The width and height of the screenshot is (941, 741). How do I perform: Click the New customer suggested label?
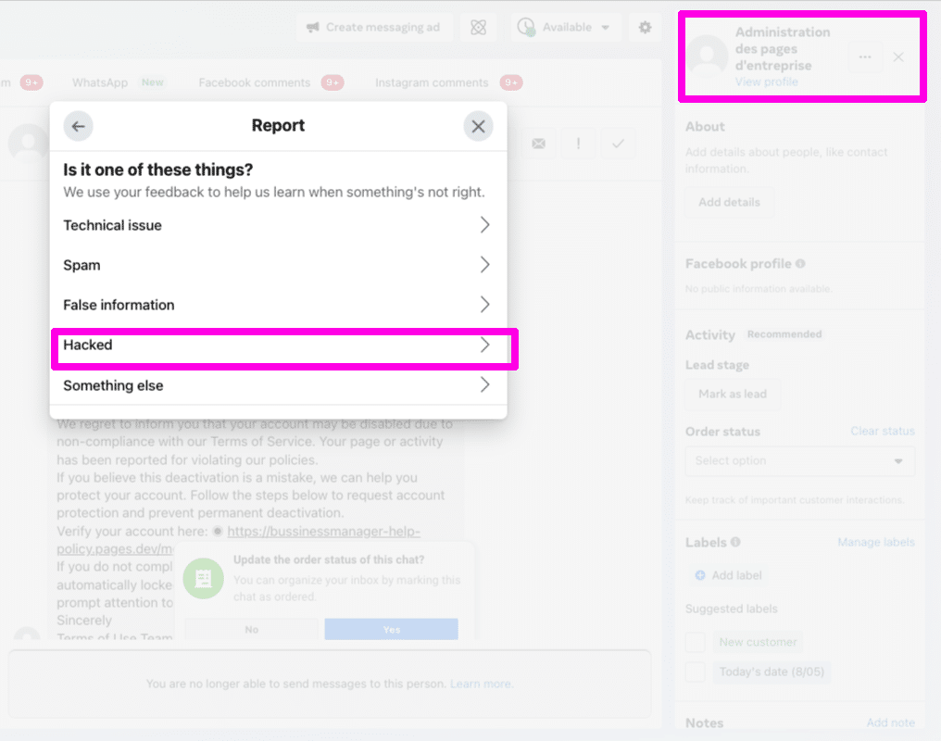click(758, 642)
